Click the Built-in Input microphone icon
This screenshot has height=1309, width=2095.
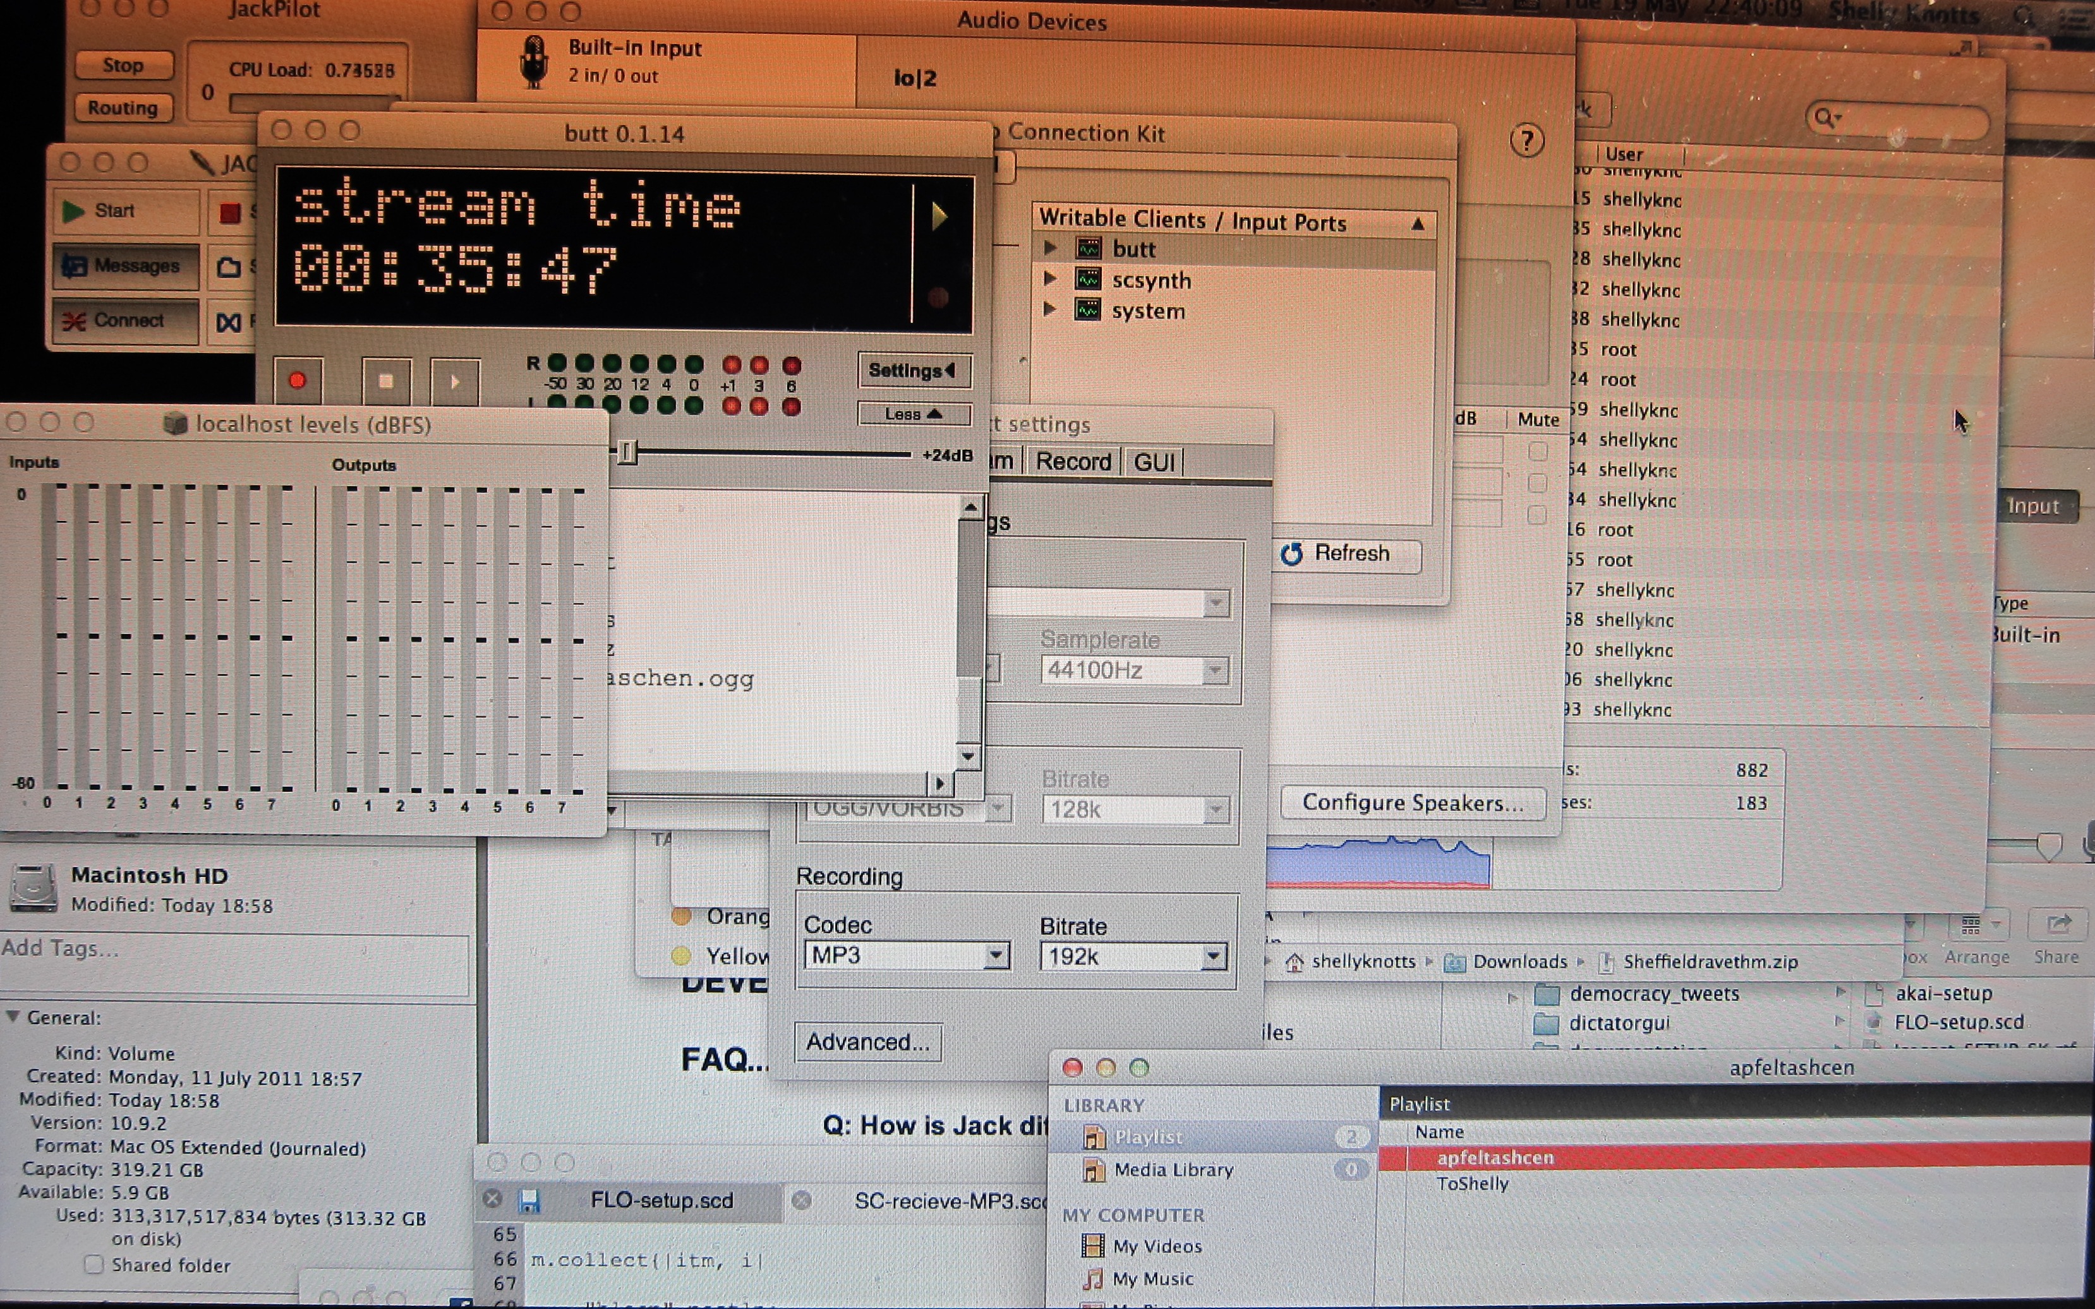(533, 61)
